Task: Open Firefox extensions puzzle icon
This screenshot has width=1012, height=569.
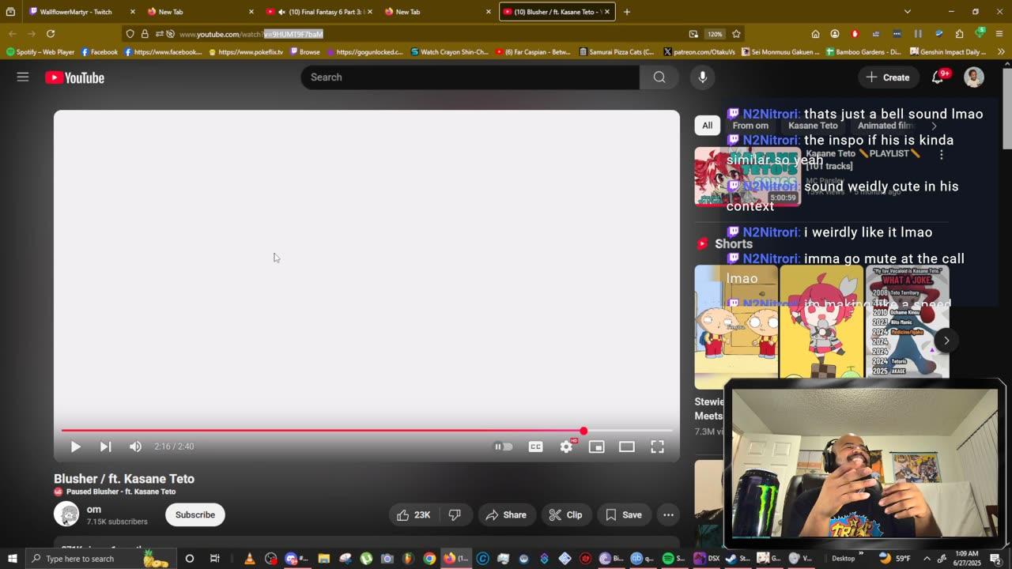Action: [959, 34]
